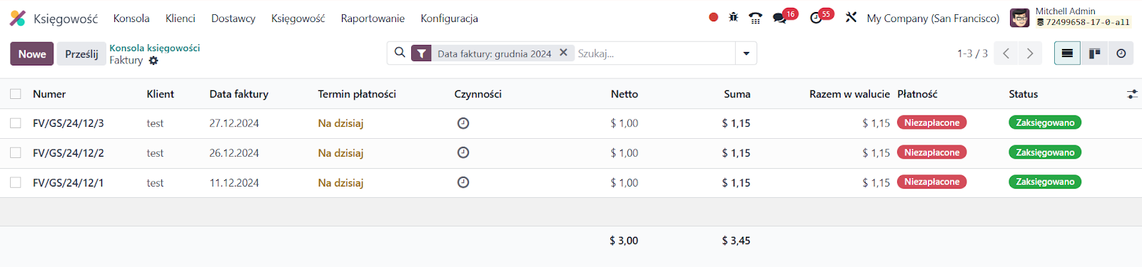Click the activity clock for FV/GS/24/12/3

[x=463, y=123]
